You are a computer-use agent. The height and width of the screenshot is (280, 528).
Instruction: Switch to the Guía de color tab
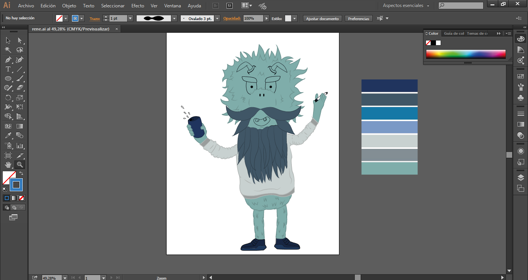pos(453,34)
